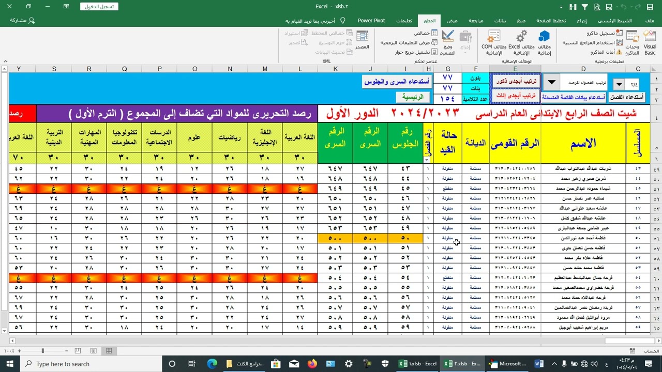Click the Undo arrow in quick access toolbar
Screen dimensions: 662x372
point(637,7)
